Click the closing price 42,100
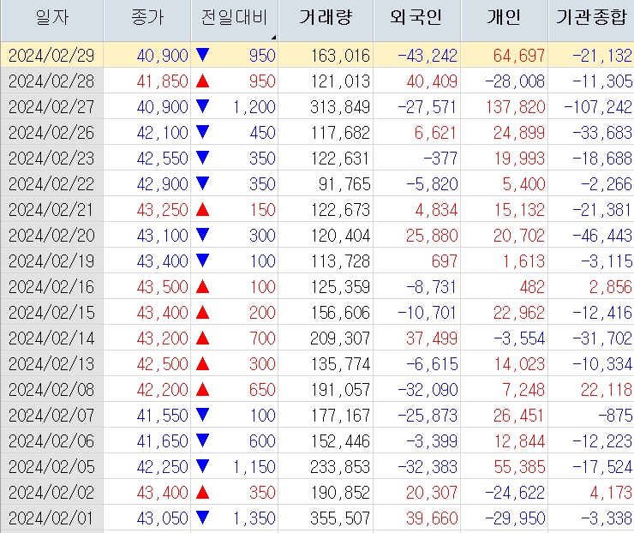The height and width of the screenshot is (533, 634). (163, 133)
